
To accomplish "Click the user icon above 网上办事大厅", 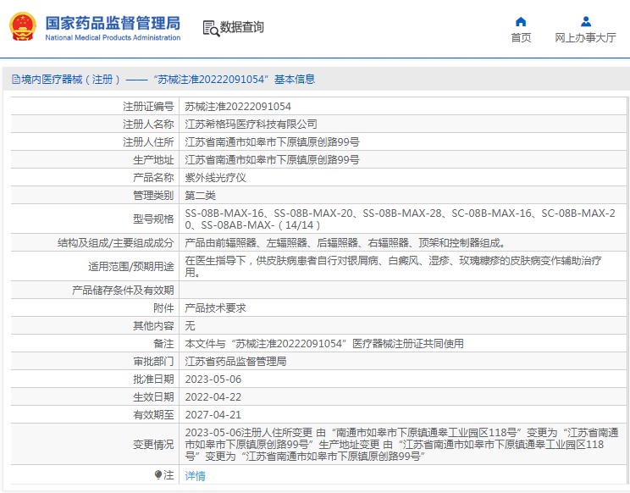I will tap(586, 21).
